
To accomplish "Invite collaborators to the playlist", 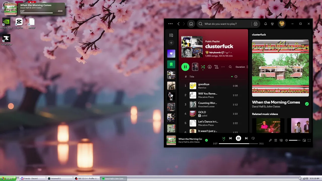I will pyautogui.click(x=216, y=67).
